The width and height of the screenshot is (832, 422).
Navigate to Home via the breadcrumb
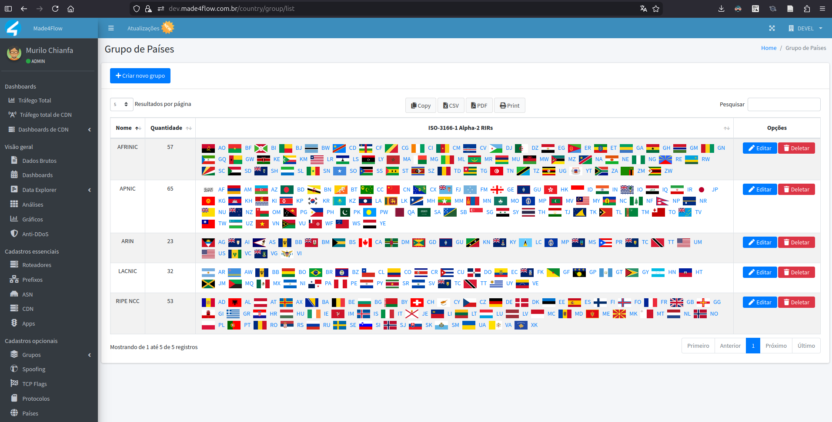coord(769,48)
